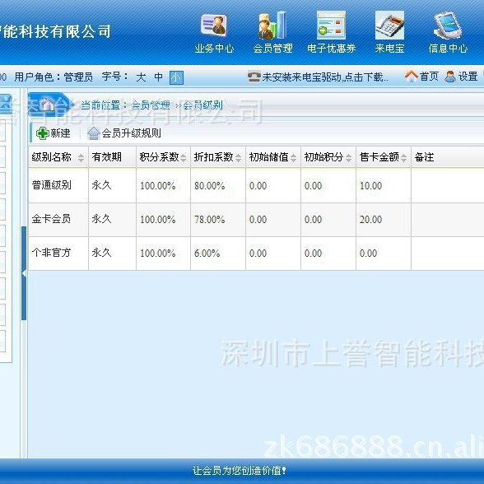Sort by 售卡金额 arrow
The height and width of the screenshot is (484, 484).
pyautogui.click(x=403, y=158)
